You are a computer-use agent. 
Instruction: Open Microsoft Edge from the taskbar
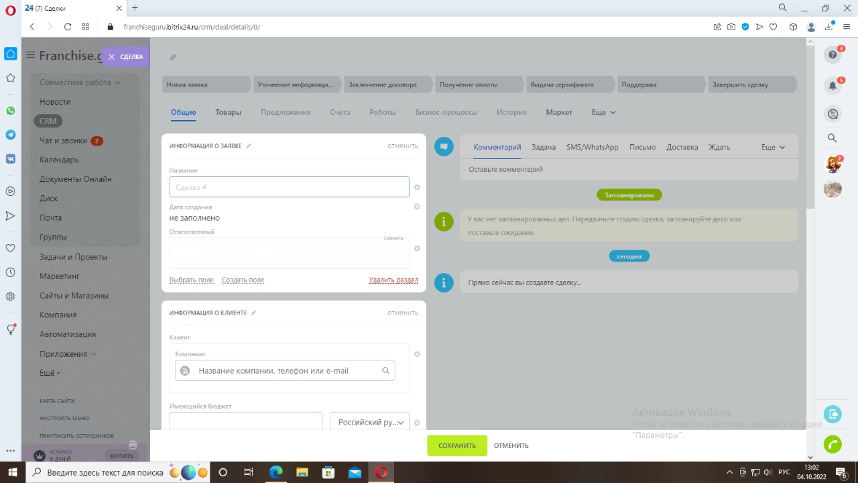point(275,472)
